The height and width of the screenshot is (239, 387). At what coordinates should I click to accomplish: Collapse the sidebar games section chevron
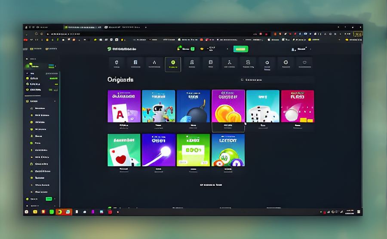point(55,101)
